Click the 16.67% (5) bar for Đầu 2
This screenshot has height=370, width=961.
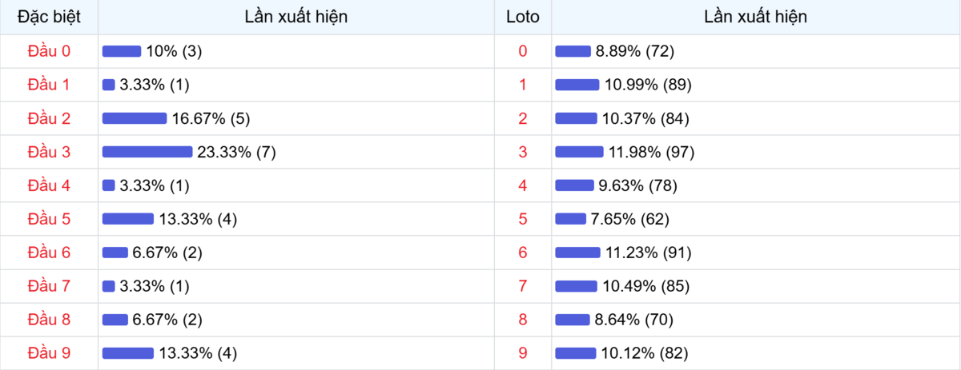coord(135,118)
